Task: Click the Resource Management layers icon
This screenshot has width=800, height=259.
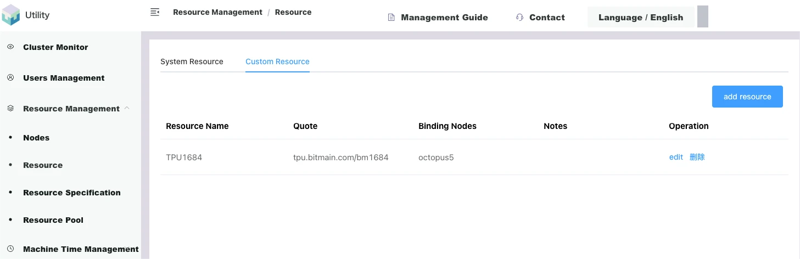Action: (10, 109)
